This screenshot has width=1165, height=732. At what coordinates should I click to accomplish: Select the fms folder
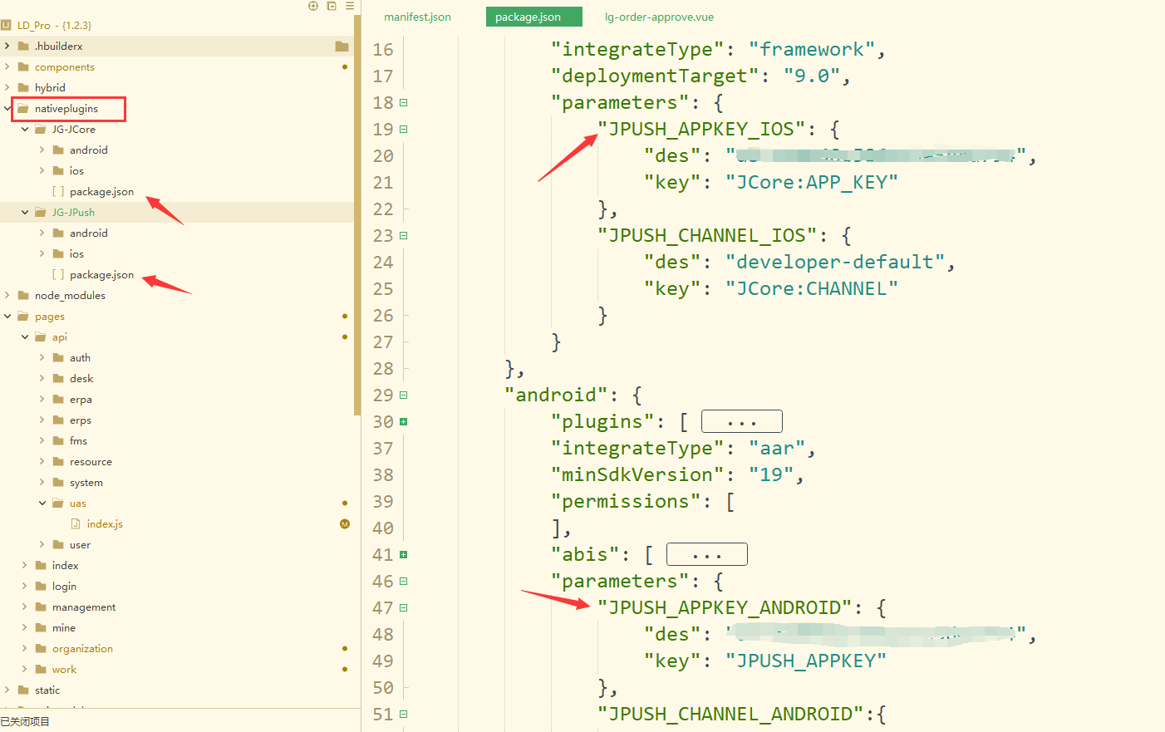78,440
